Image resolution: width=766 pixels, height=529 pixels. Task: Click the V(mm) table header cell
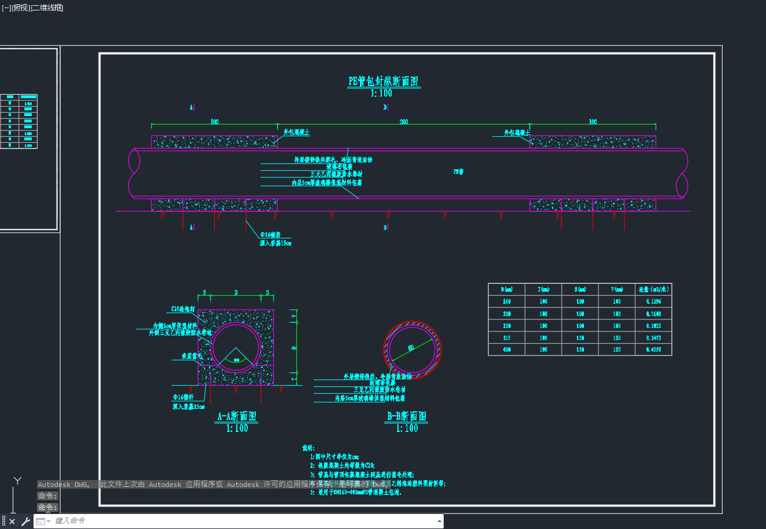(617, 289)
